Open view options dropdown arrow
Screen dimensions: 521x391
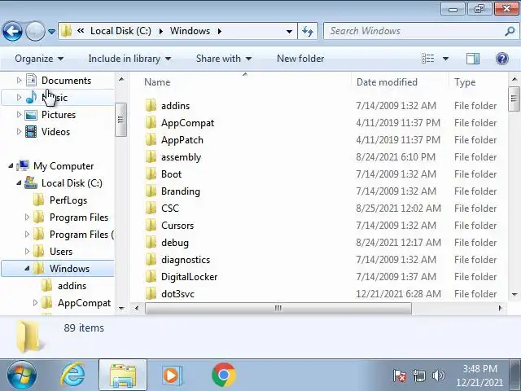click(445, 59)
